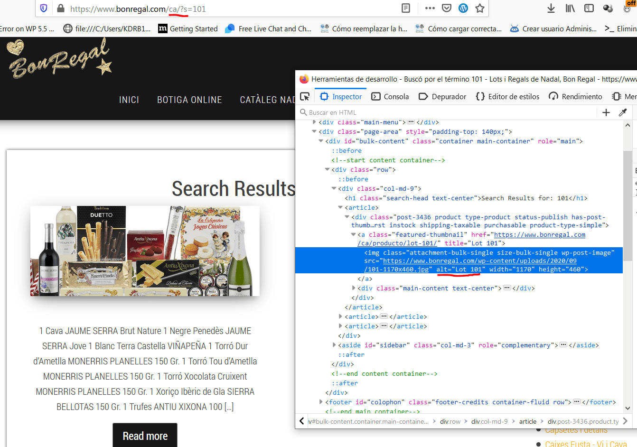637x447 pixels.
Task: Open page actions three-dot menu
Action: tap(430, 8)
